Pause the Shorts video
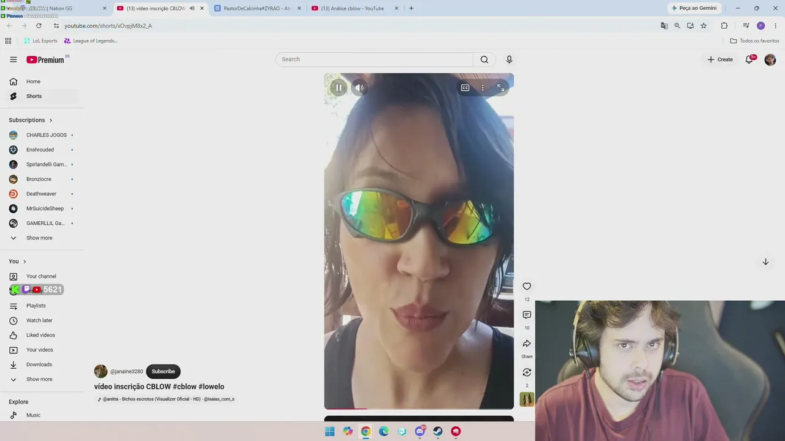This screenshot has height=441, width=785. [x=339, y=88]
